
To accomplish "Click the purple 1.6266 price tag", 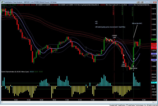I will (x=154, y=60).
